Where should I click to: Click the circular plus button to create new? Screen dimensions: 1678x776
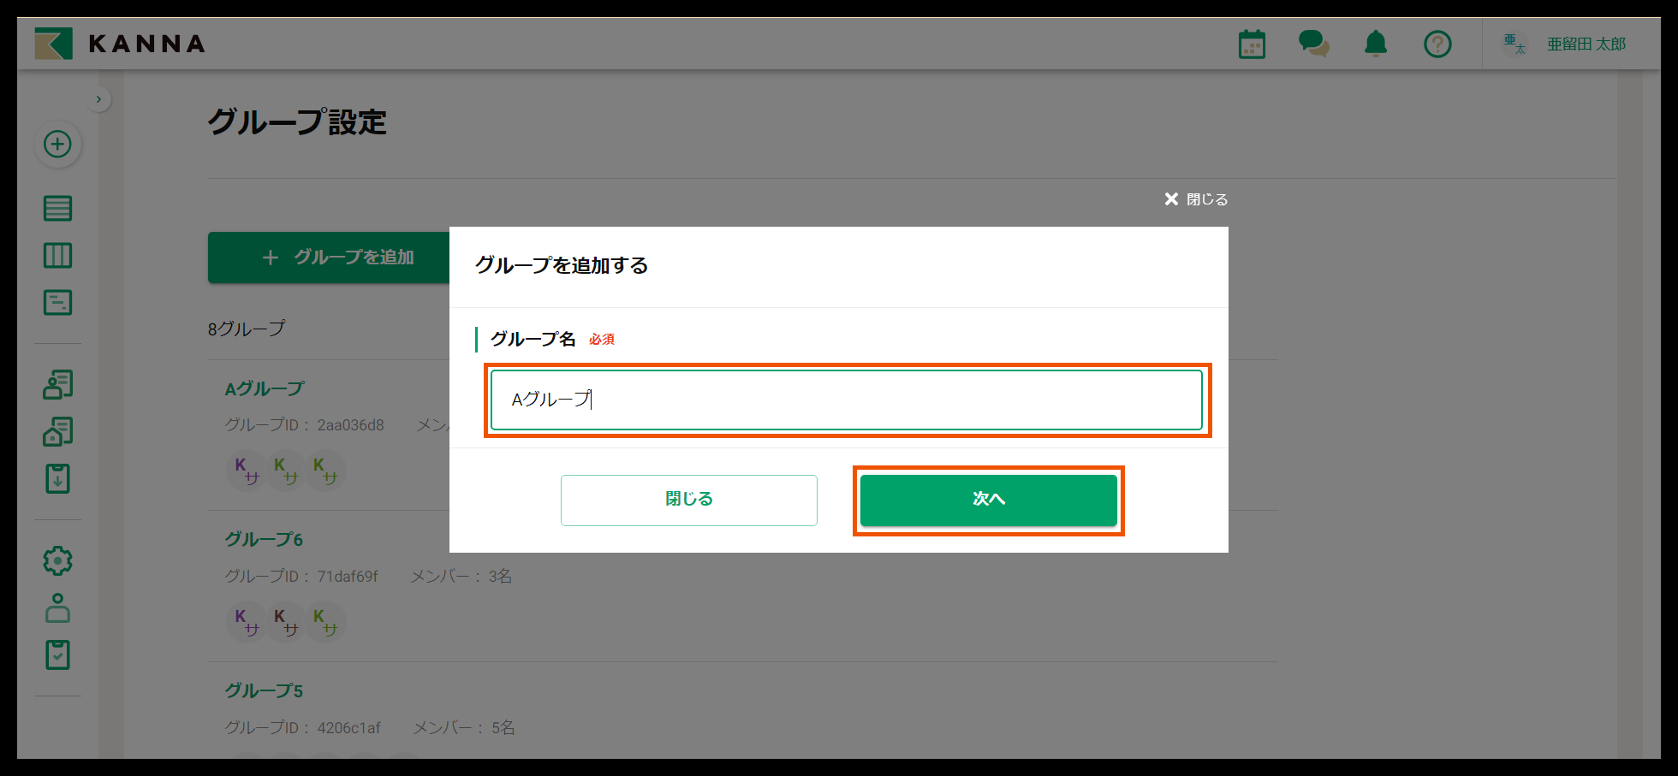pos(57,145)
